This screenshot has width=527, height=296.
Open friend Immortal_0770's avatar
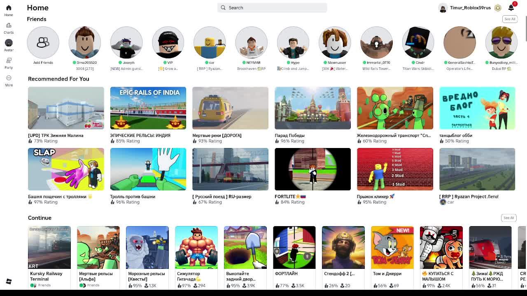[376, 42]
